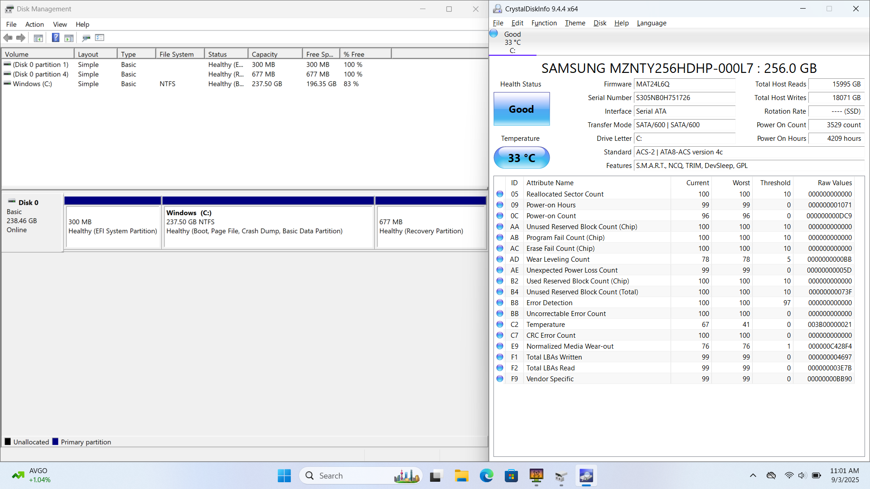Sort by Volume column header
The width and height of the screenshot is (870, 489).
click(38, 54)
